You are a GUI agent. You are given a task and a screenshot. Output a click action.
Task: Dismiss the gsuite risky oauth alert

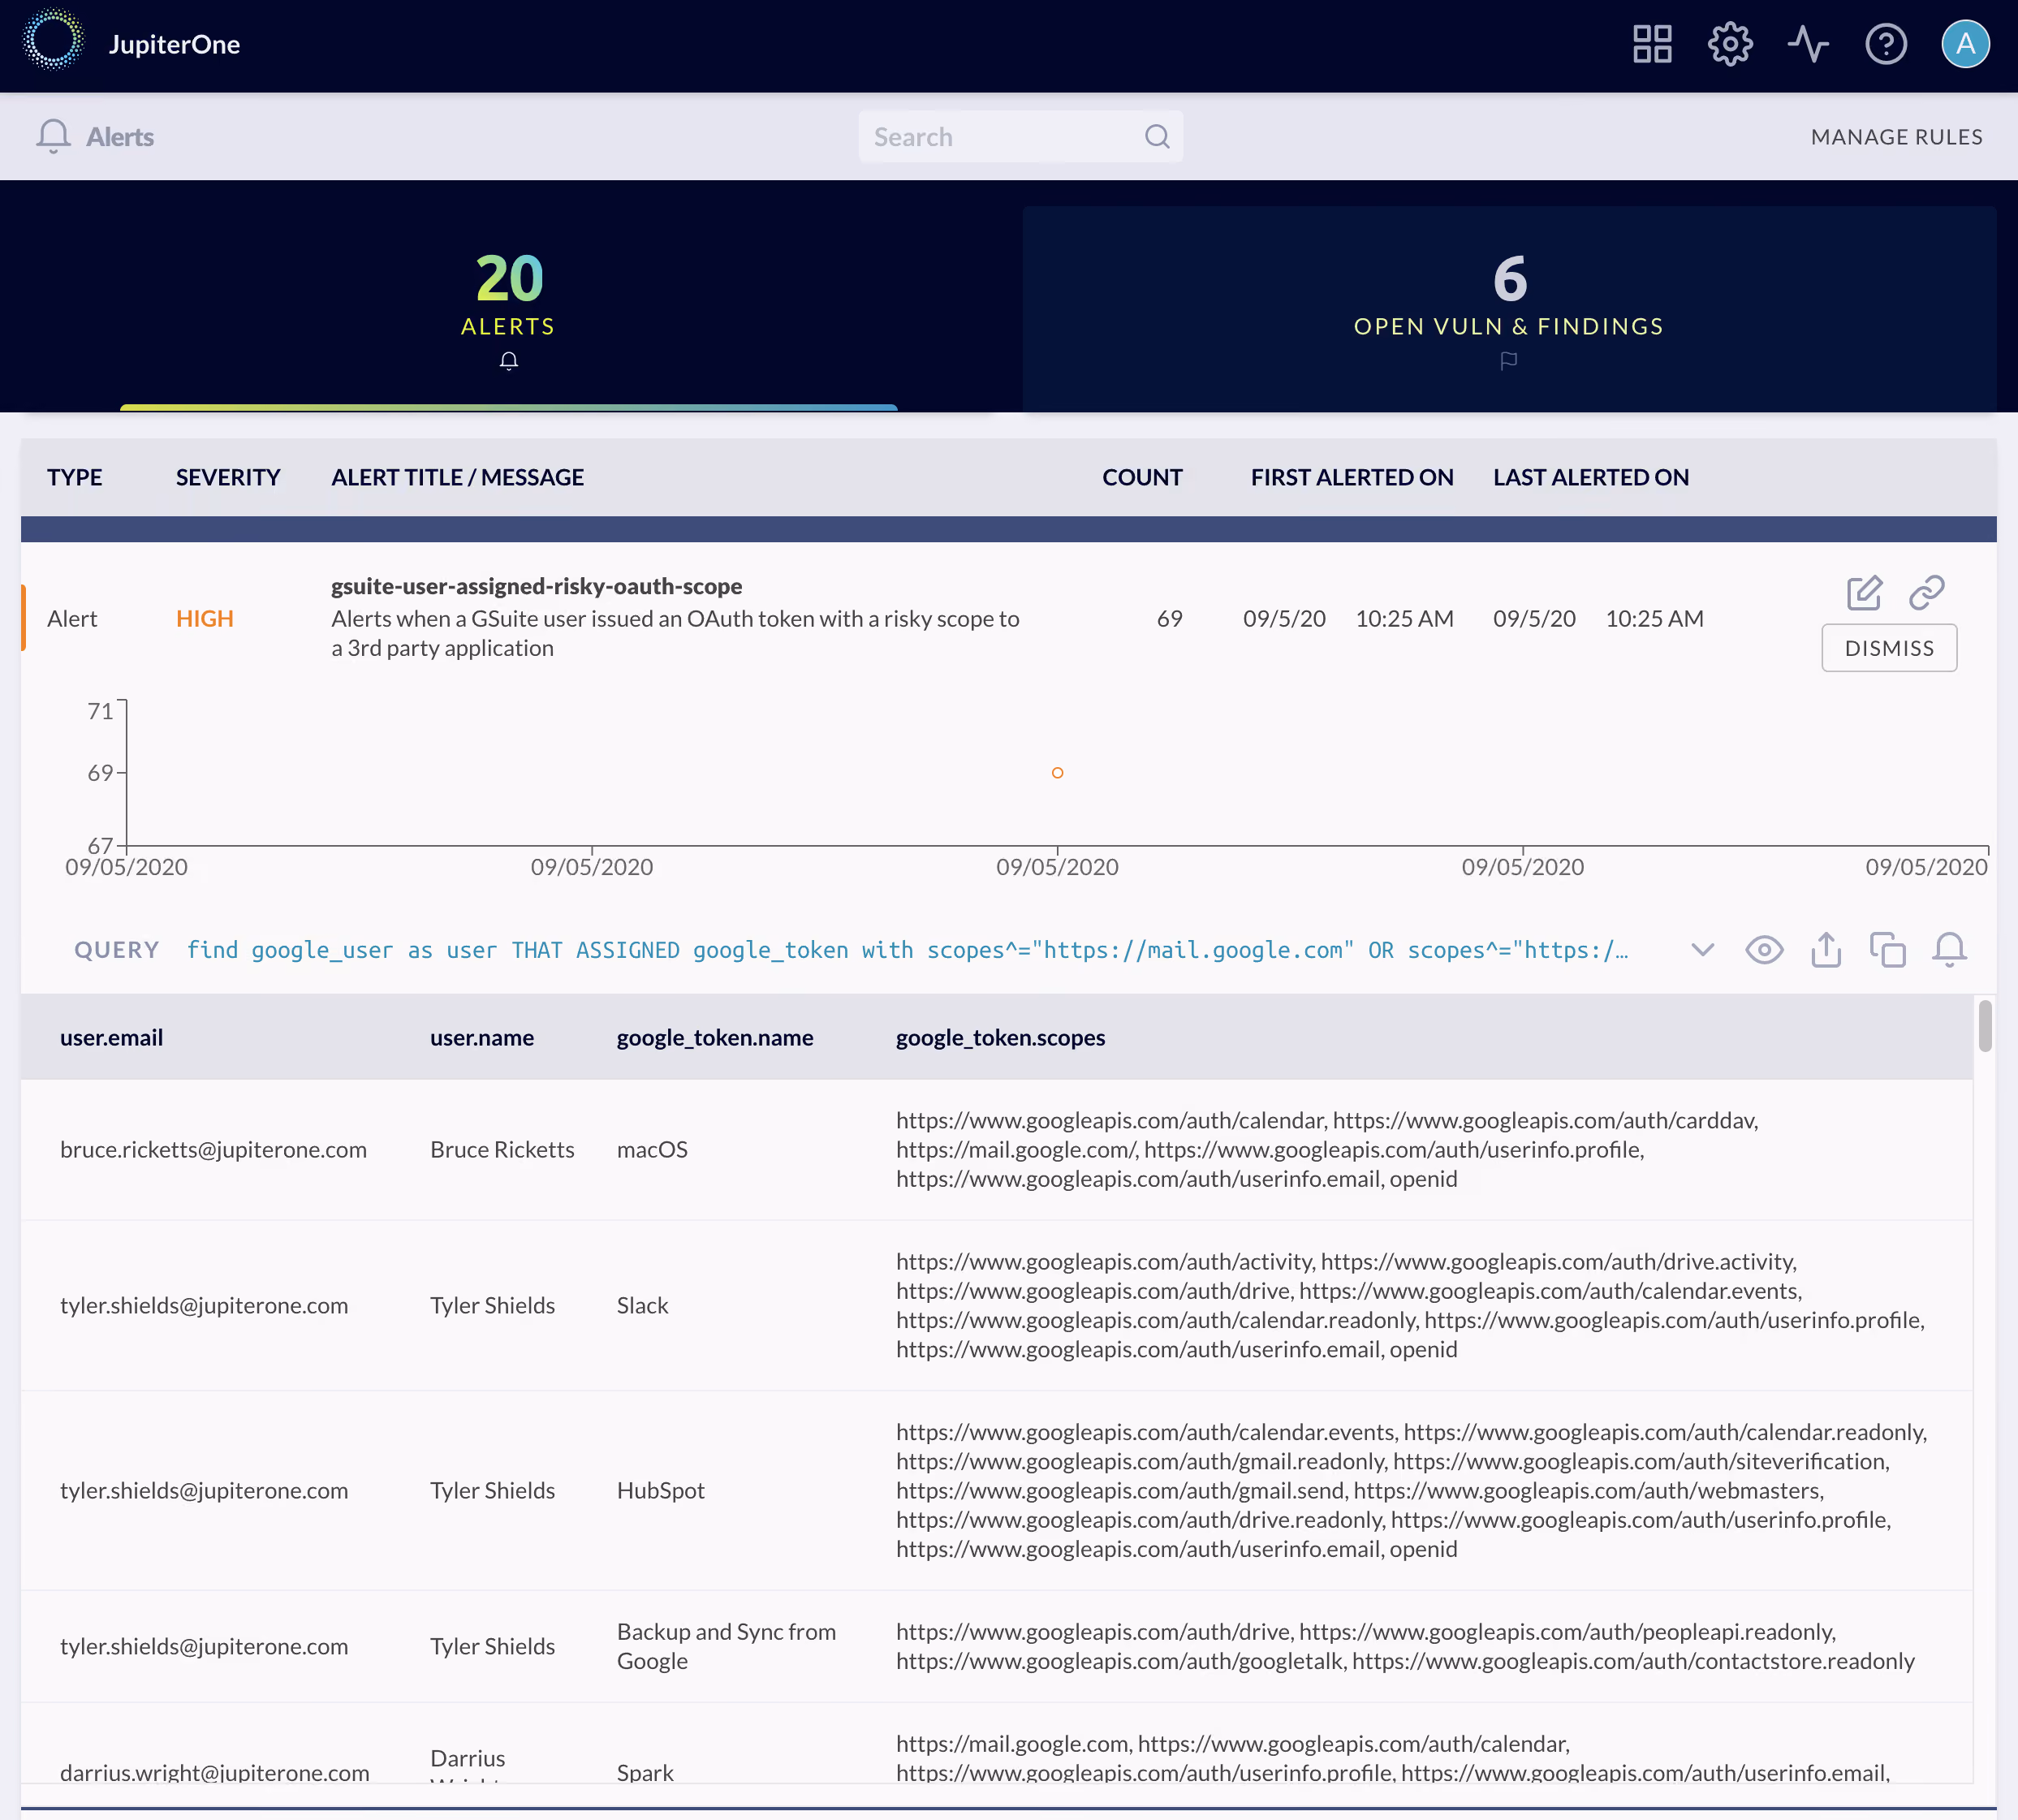[x=1889, y=648]
